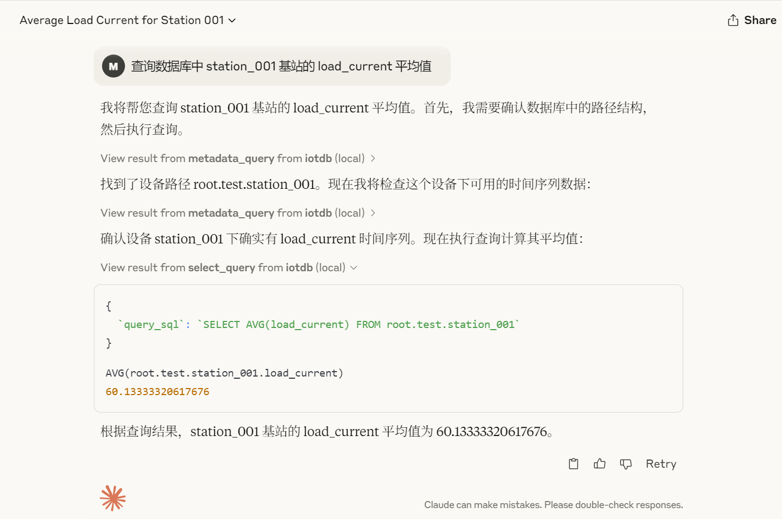Collapse the select_query result panel
This screenshot has width=782, height=519.
click(x=354, y=267)
